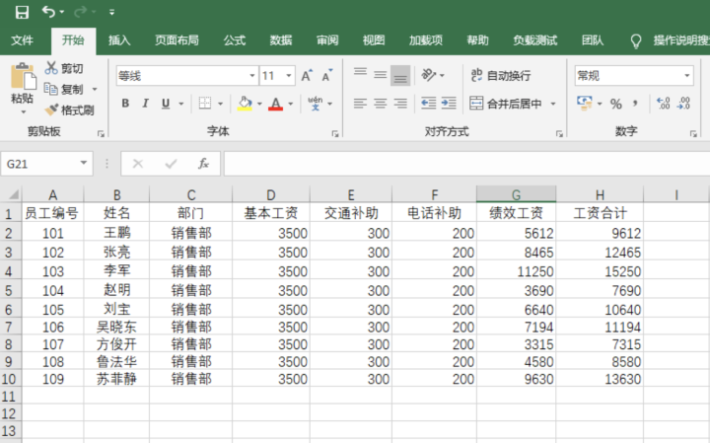The image size is (710, 443).
Task: Click the Paste clipboard icon
Action: point(23,75)
